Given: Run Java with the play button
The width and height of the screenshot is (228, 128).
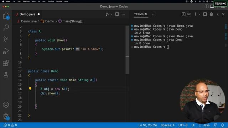Looking at the screenshot, I should click(107, 14).
